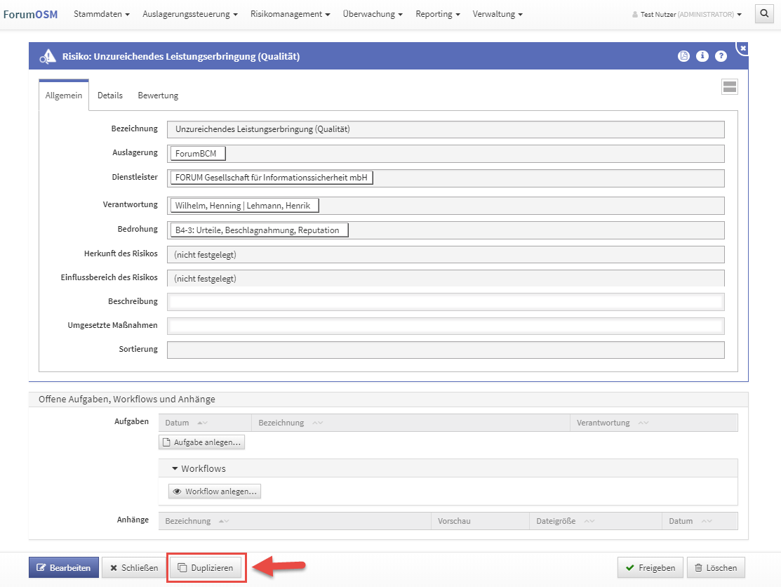
Task: Open the Risikomanagement menu
Action: (x=290, y=14)
